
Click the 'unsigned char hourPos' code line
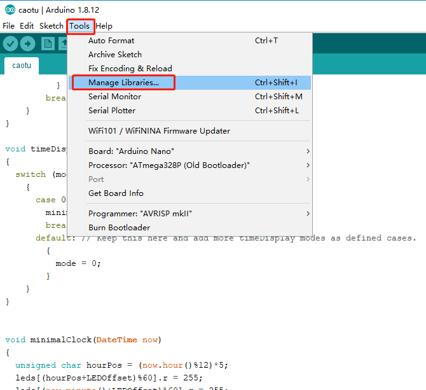121,365
